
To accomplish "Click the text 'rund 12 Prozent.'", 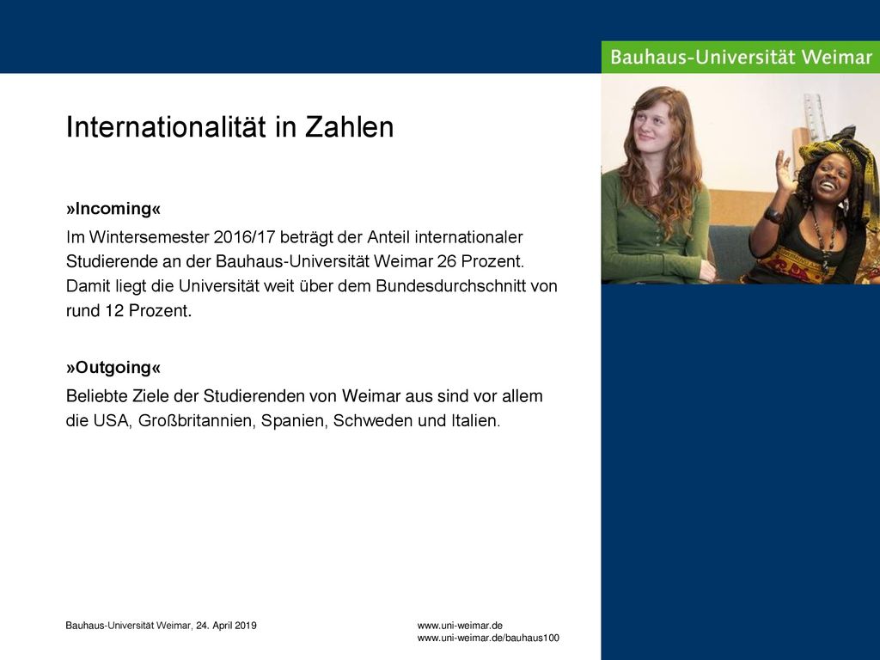I will point(129,310).
